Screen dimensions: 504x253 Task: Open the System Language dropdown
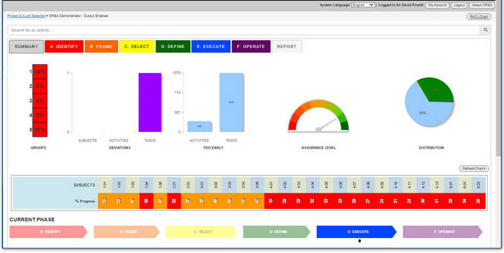tap(363, 5)
